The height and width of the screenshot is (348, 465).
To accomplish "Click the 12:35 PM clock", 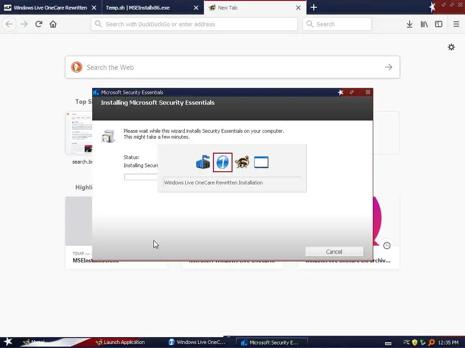I will [x=448, y=343].
